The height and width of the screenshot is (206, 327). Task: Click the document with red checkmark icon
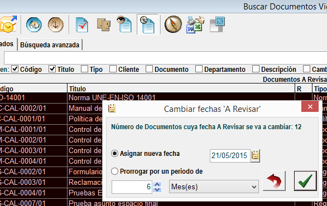[81, 24]
